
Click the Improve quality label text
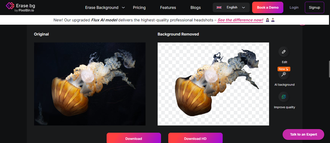[x=284, y=107]
